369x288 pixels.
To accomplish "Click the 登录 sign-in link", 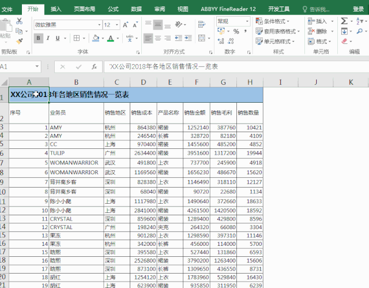I will coord(359,9).
